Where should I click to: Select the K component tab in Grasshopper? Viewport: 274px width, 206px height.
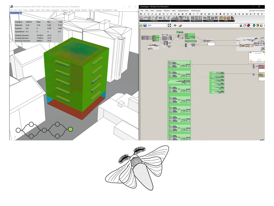(x=216, y=14)
